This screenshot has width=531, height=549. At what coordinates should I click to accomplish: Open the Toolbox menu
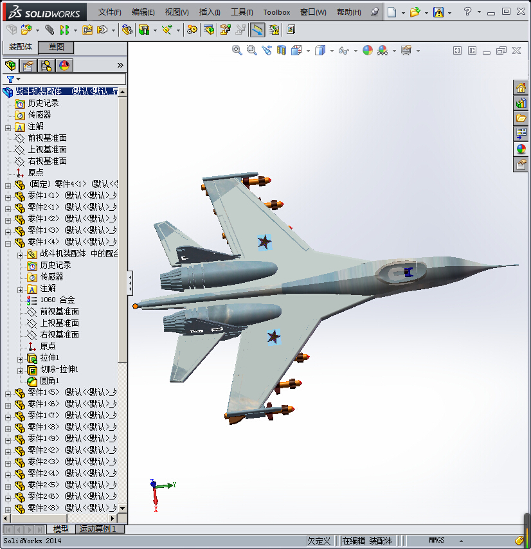[x=276, y=12]
